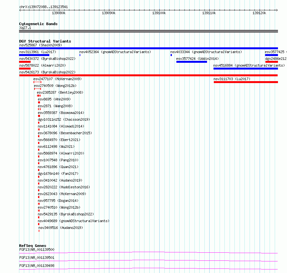
Task: Click the gray Xq27.1 cytogenetic band bar
Action: click(148, 31)
